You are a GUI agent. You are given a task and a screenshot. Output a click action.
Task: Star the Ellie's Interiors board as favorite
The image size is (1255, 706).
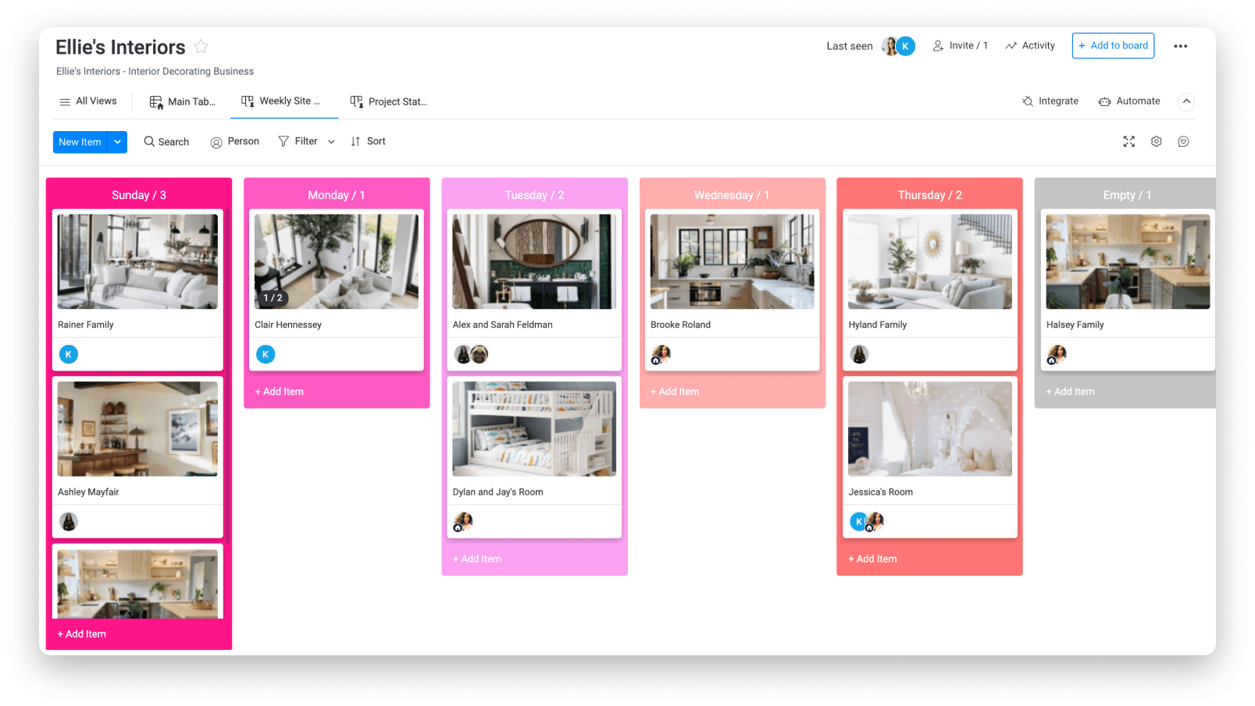201,47
